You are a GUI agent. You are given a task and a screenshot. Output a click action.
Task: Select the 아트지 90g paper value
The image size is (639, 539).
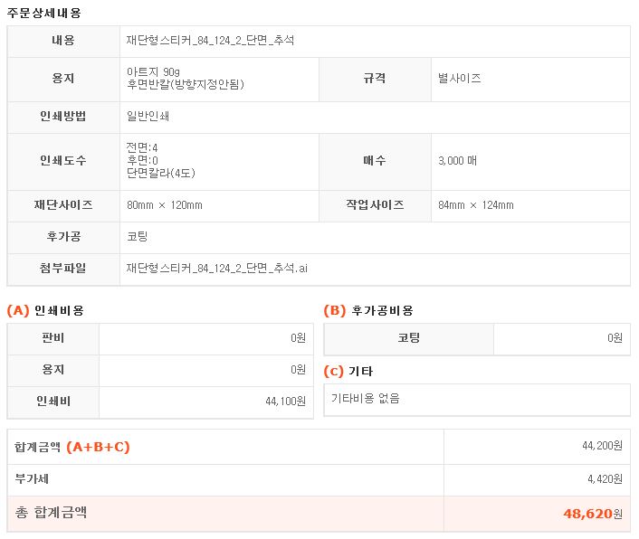(154, 71)
